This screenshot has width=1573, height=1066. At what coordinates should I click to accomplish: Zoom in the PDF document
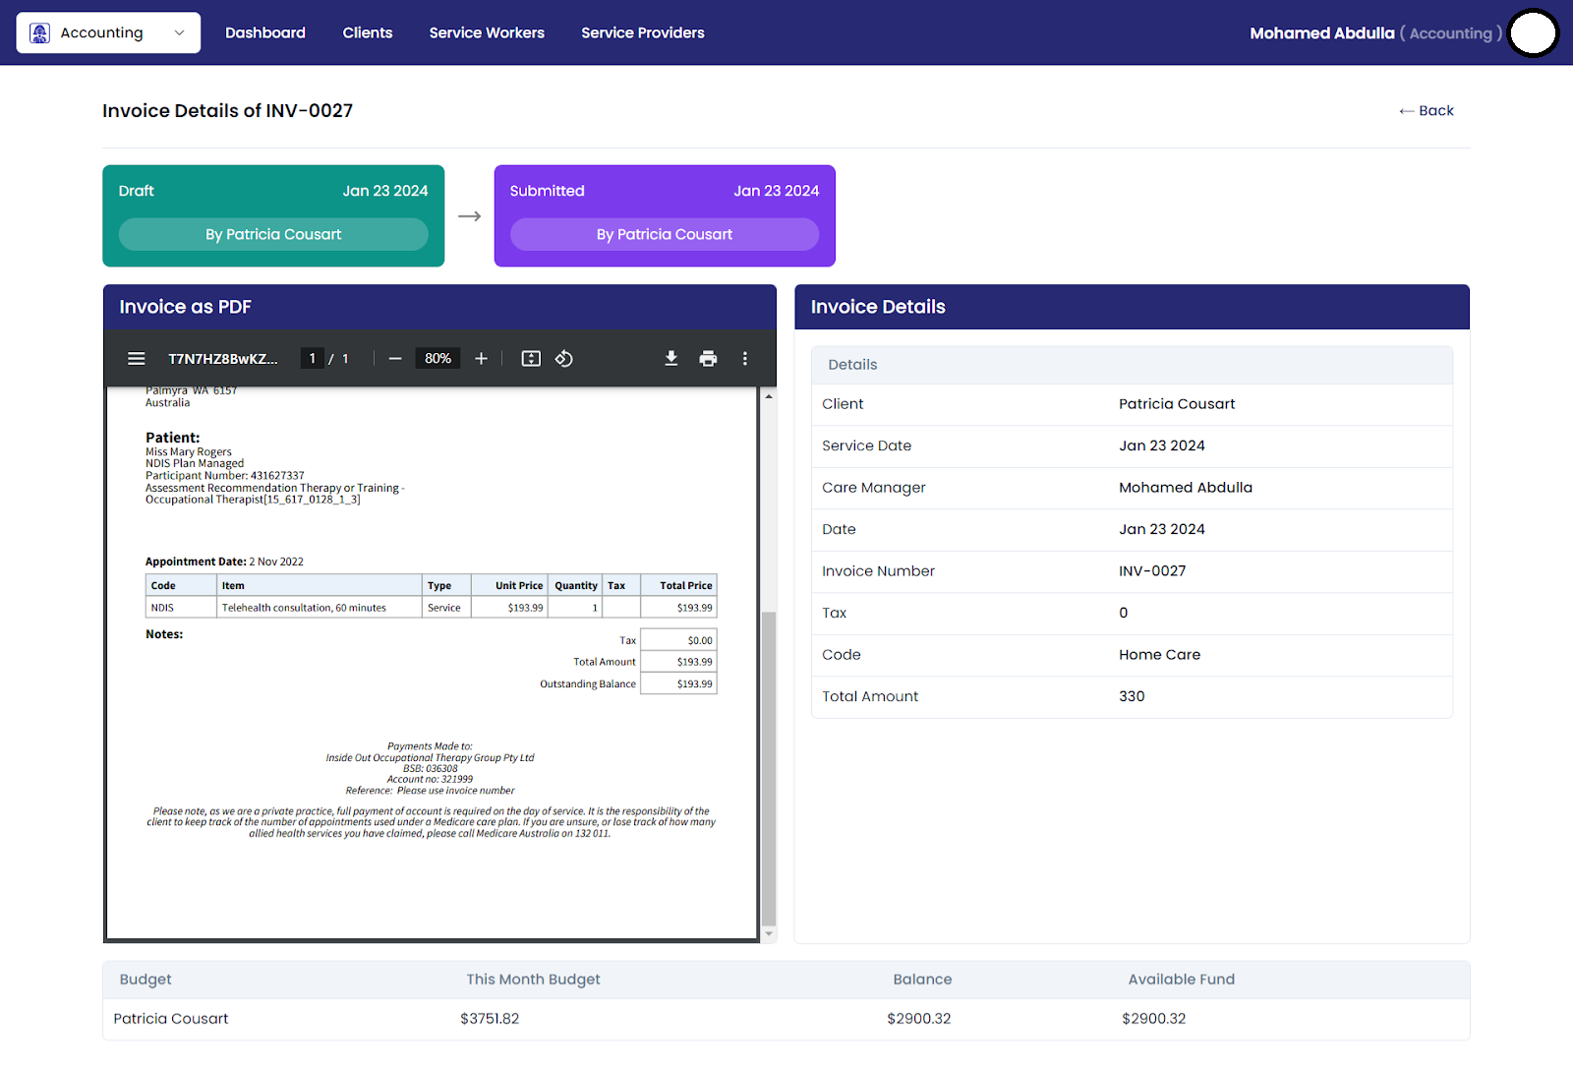click(x=481, y=359)
